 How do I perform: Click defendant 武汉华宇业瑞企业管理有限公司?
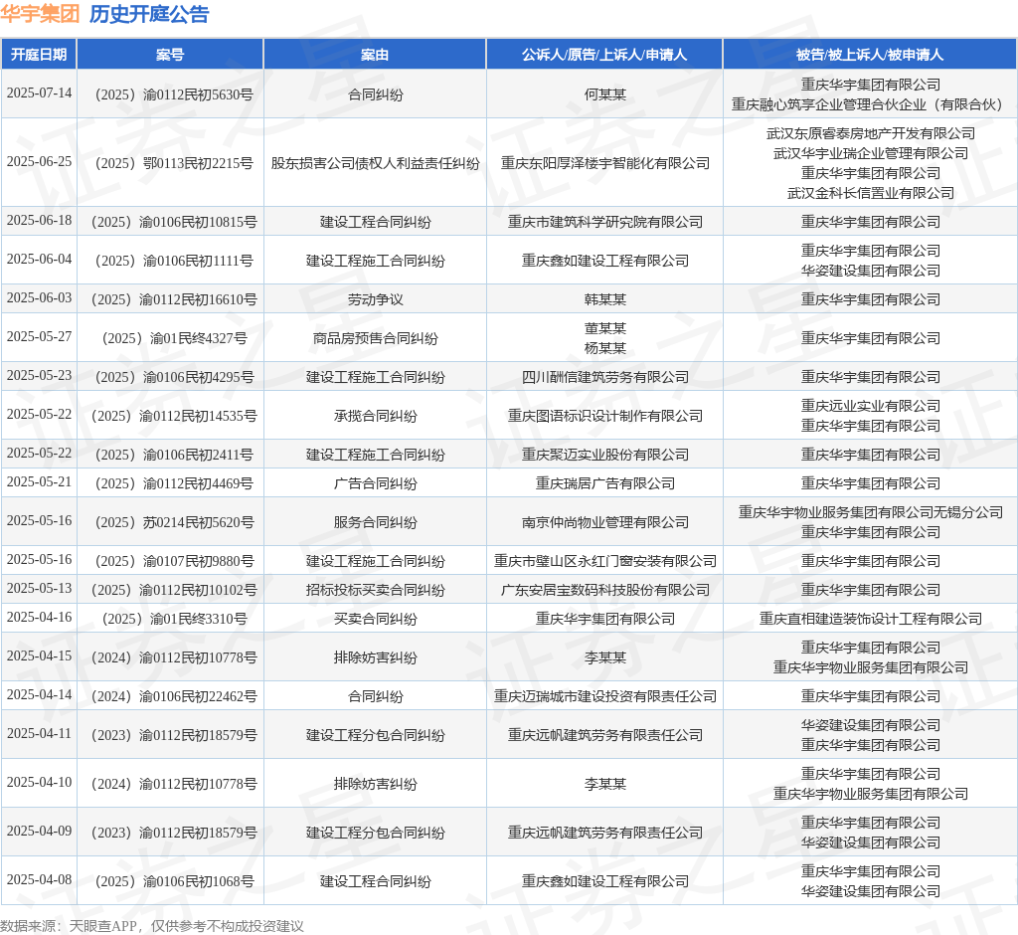871,153
